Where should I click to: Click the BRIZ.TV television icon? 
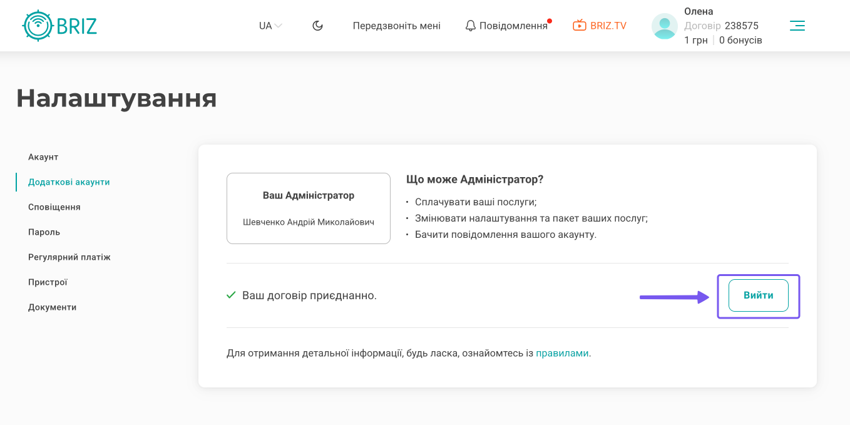pos(580,26)
